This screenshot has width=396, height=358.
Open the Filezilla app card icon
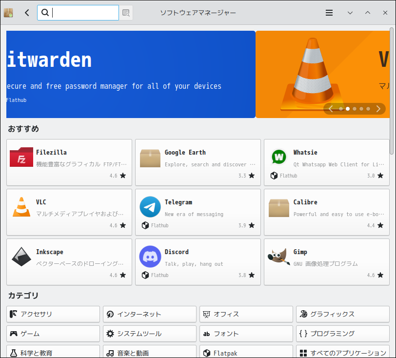(x=21, y=157)
